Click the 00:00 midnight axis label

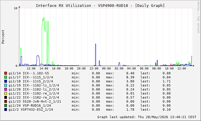coord(106,69)
